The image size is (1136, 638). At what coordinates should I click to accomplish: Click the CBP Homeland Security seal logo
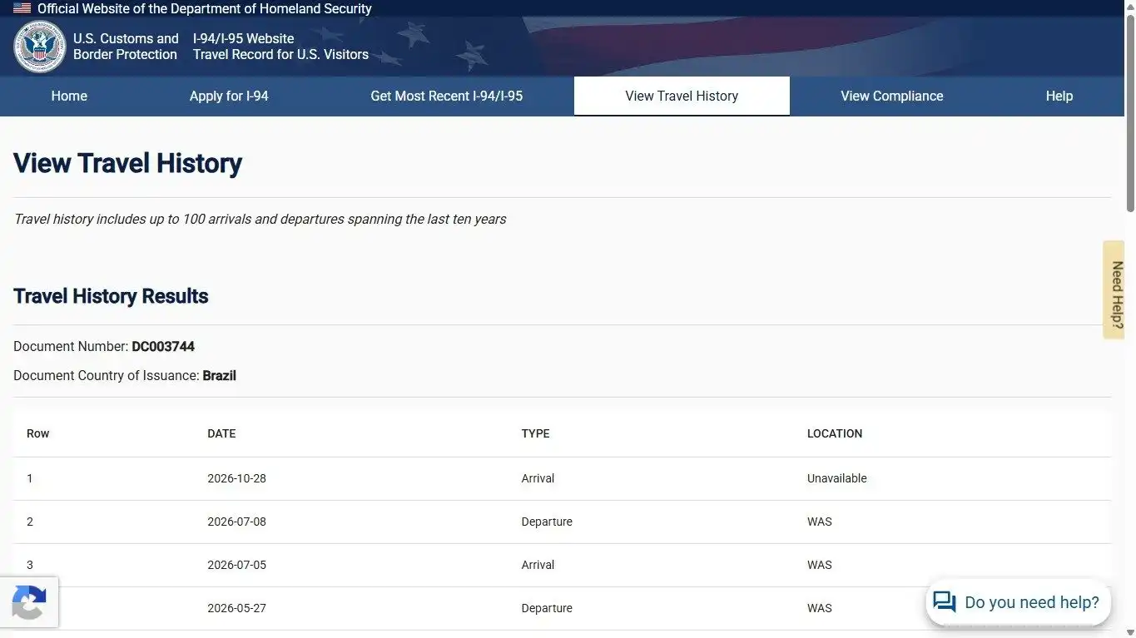pyautogui.click(x=40, y=47)
